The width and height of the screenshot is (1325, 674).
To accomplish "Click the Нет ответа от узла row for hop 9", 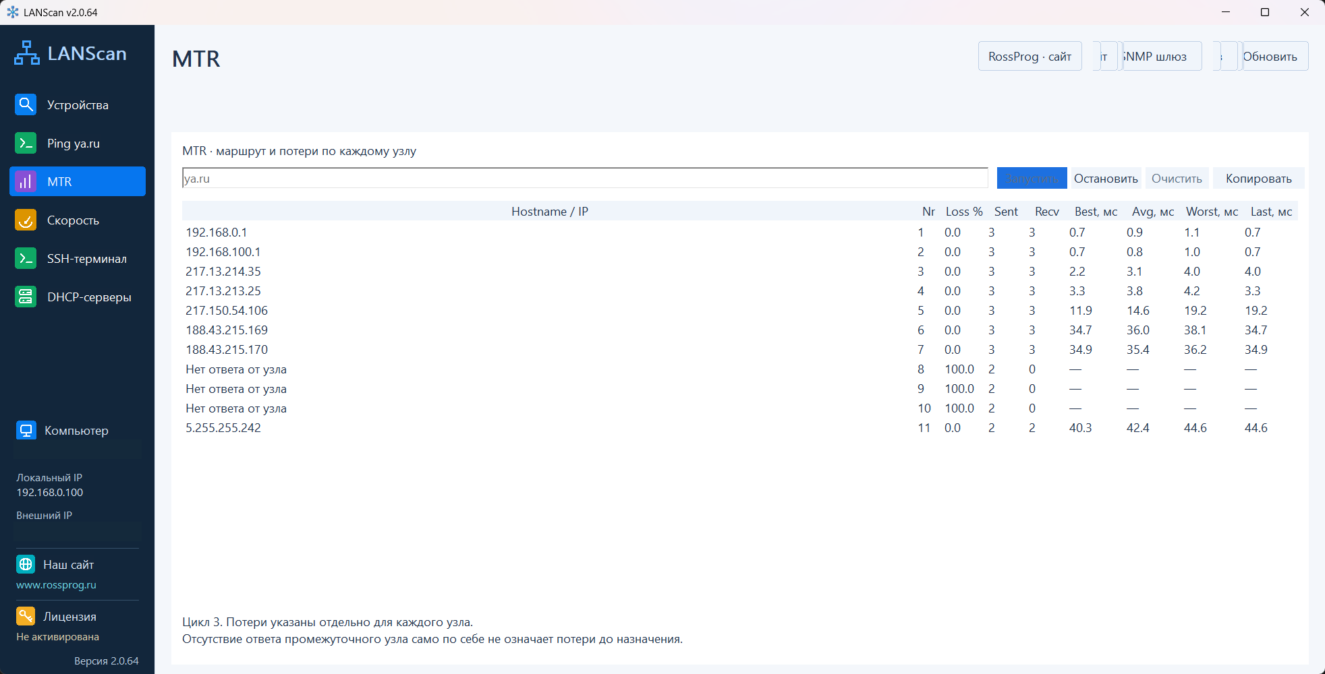I will tap(739, 388).
